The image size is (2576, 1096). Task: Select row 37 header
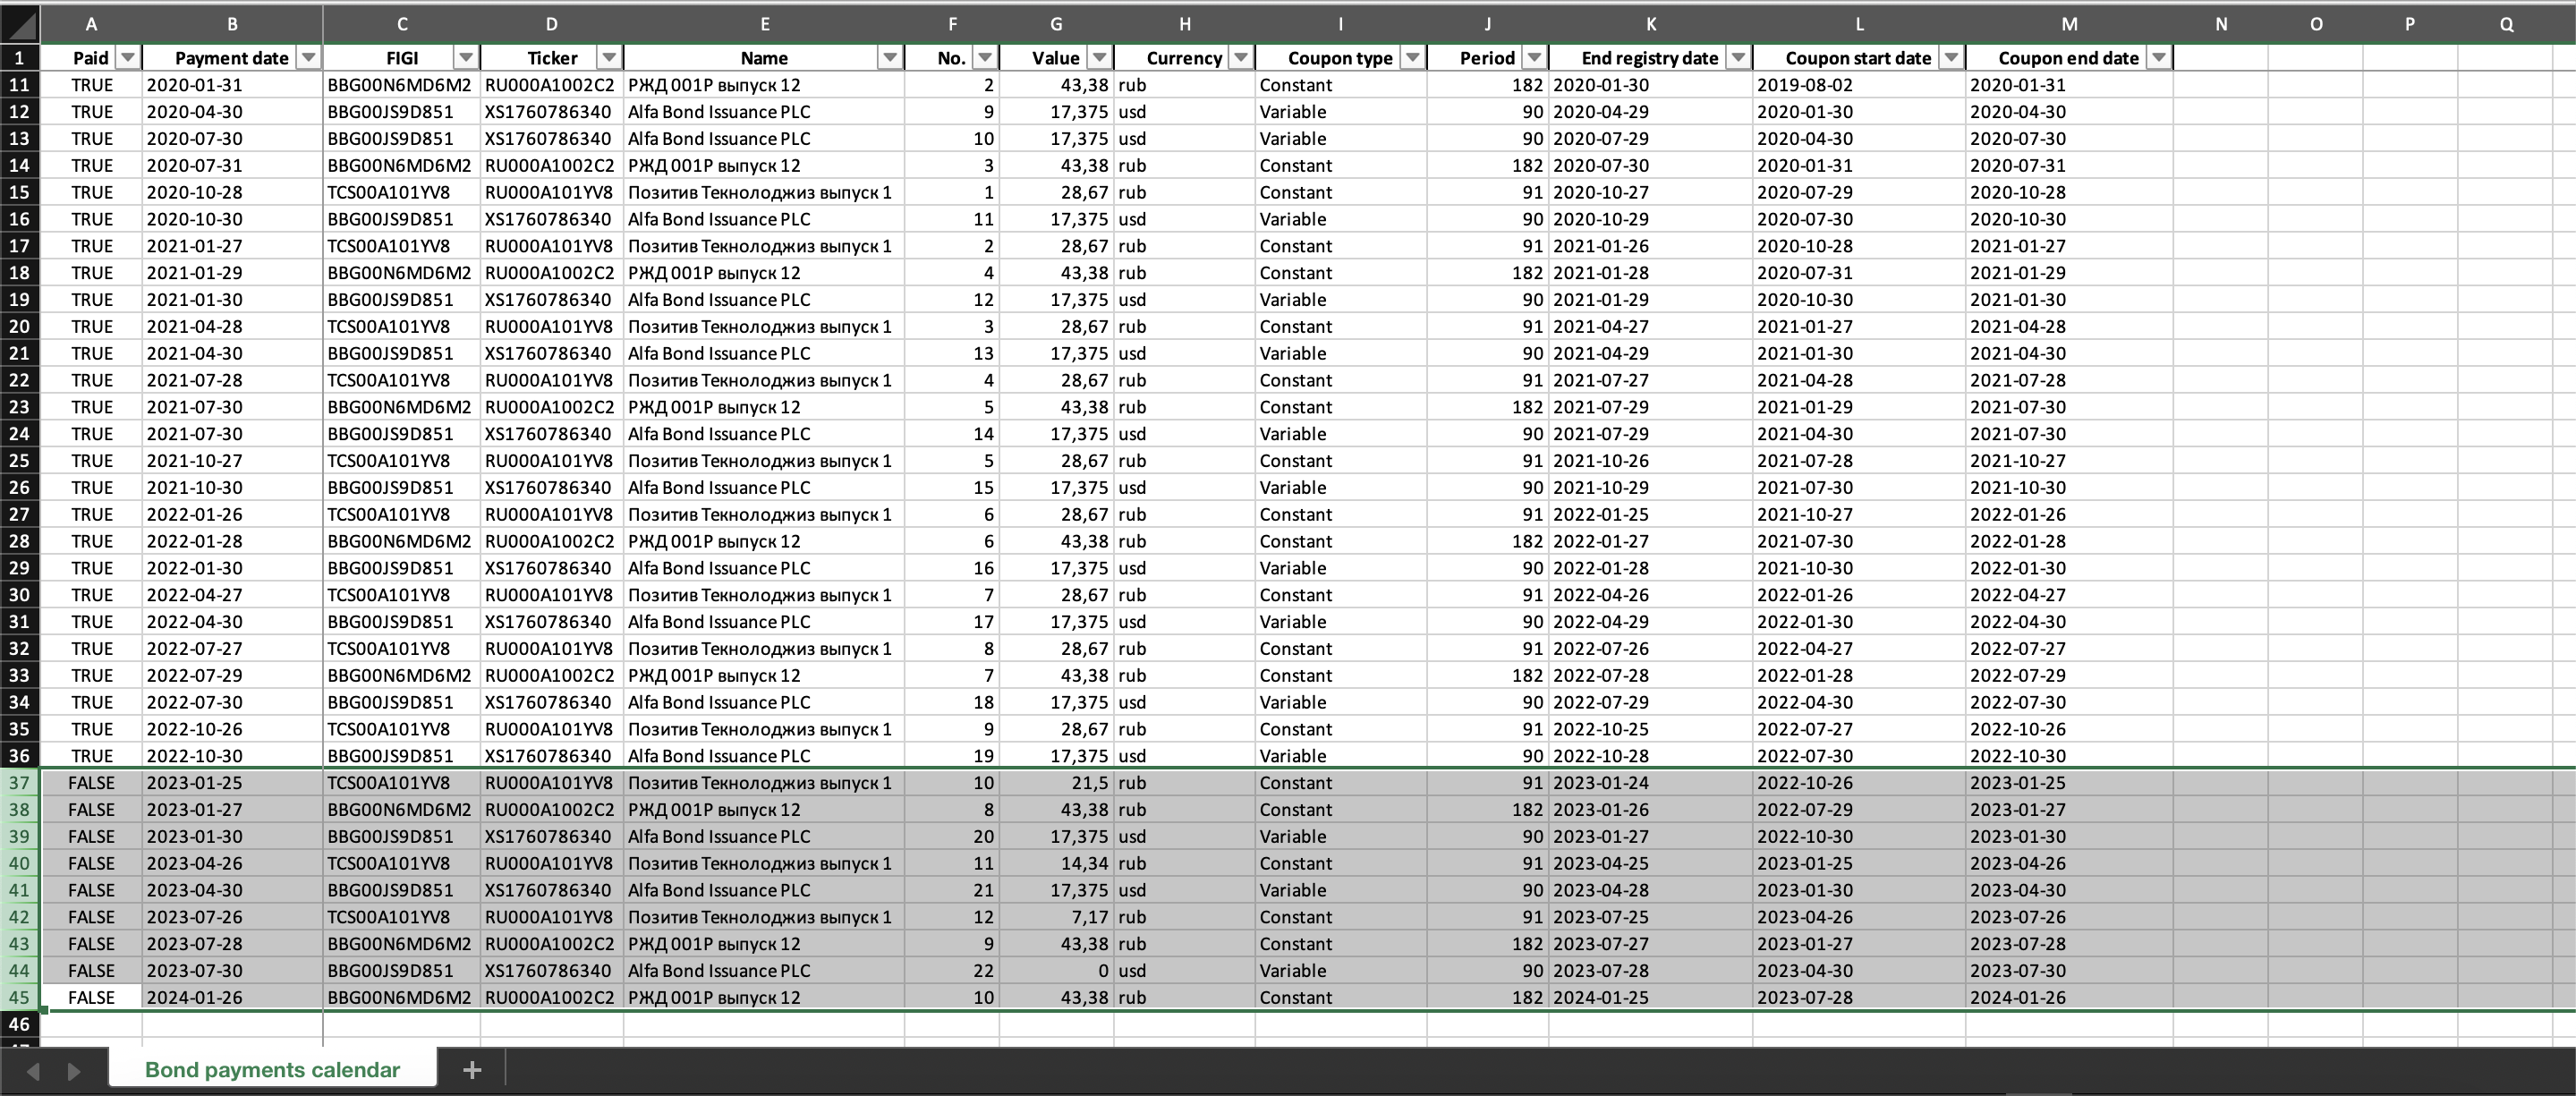coord(19,783)
